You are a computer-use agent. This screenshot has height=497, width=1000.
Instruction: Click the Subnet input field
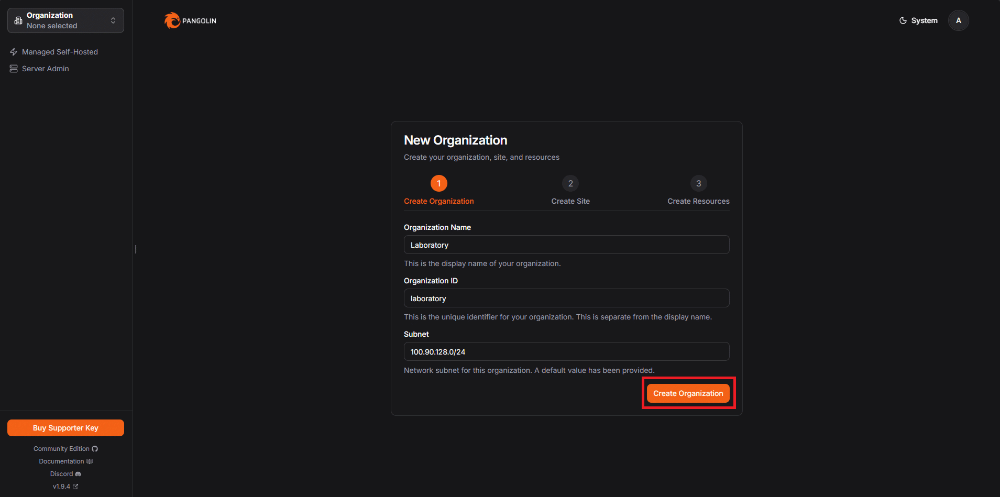[566, 351]
